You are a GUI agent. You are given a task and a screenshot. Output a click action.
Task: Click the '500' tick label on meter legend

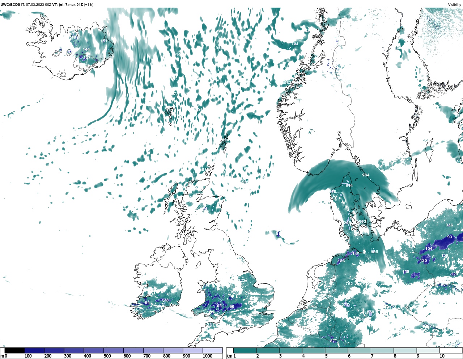107,356
